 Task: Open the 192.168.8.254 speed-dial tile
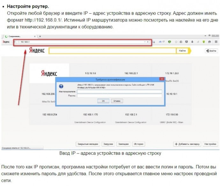coord(49,114)
